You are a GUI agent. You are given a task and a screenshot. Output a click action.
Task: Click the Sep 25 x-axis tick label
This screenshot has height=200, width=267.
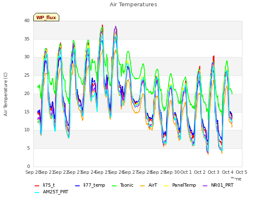pos(103,172)
